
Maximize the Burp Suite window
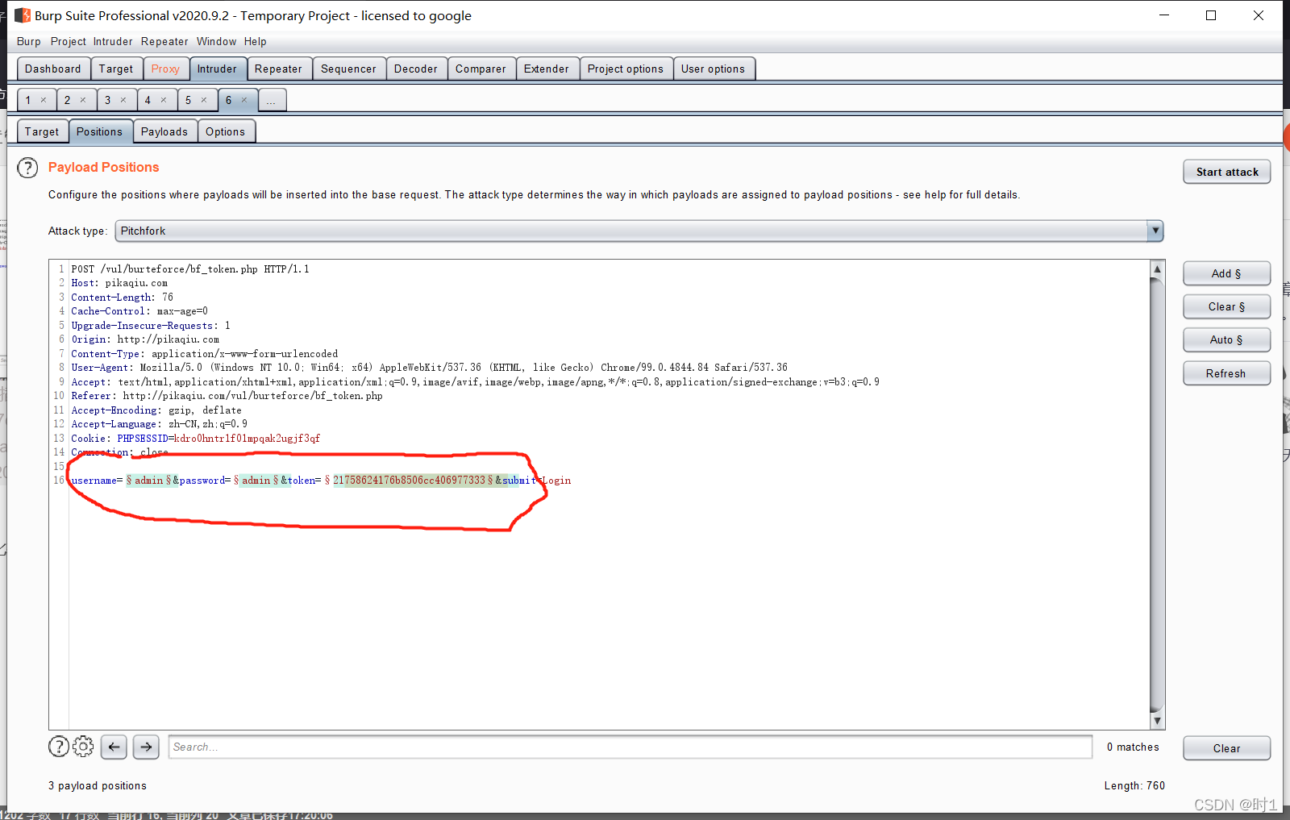1211,15
